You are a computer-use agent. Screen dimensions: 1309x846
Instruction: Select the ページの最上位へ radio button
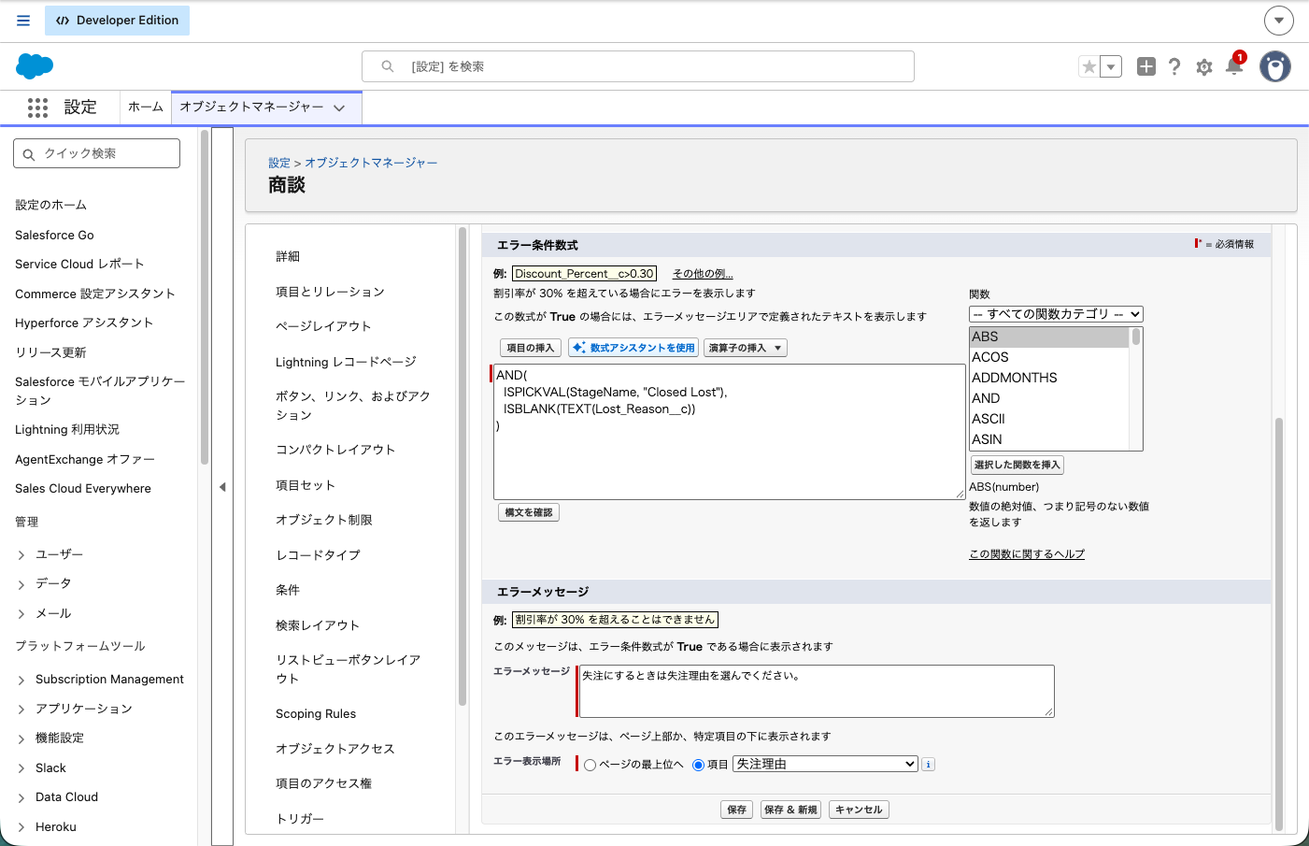pyautogui.click(x=590, y=765)
